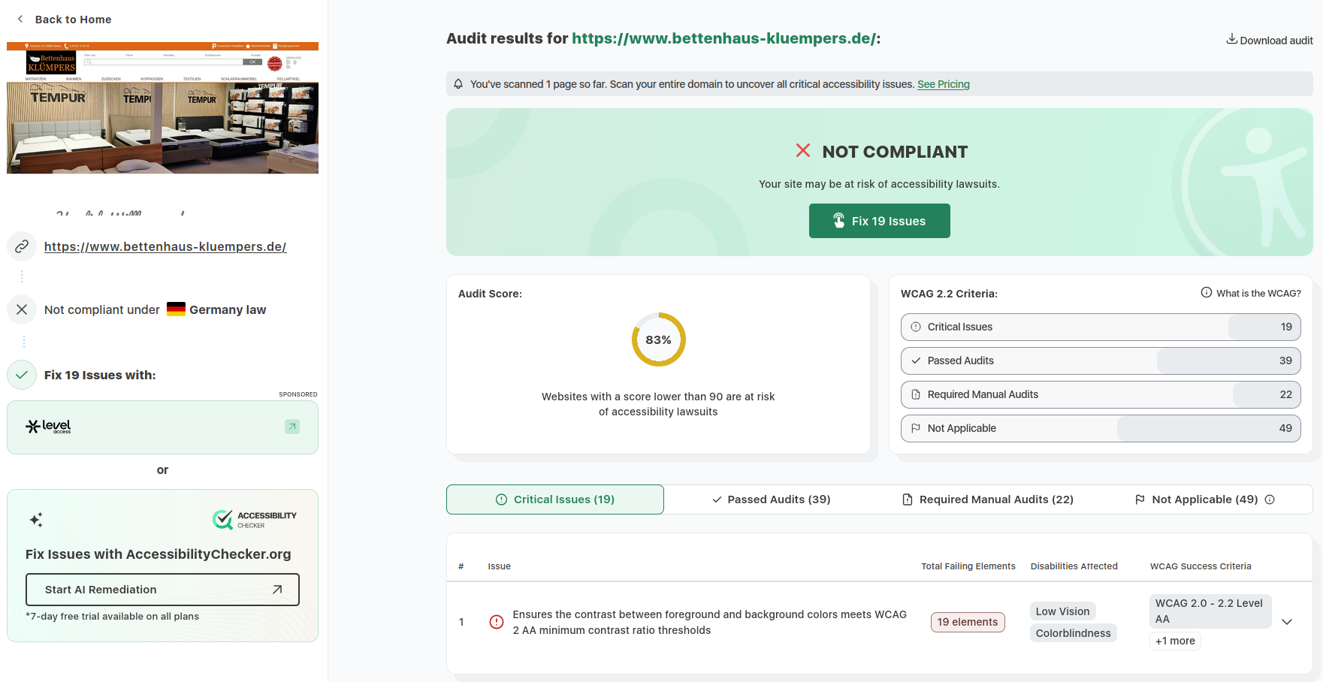Click the info icon after Not Applicable (49)
1323x682 pixels.
(1270, 499)
